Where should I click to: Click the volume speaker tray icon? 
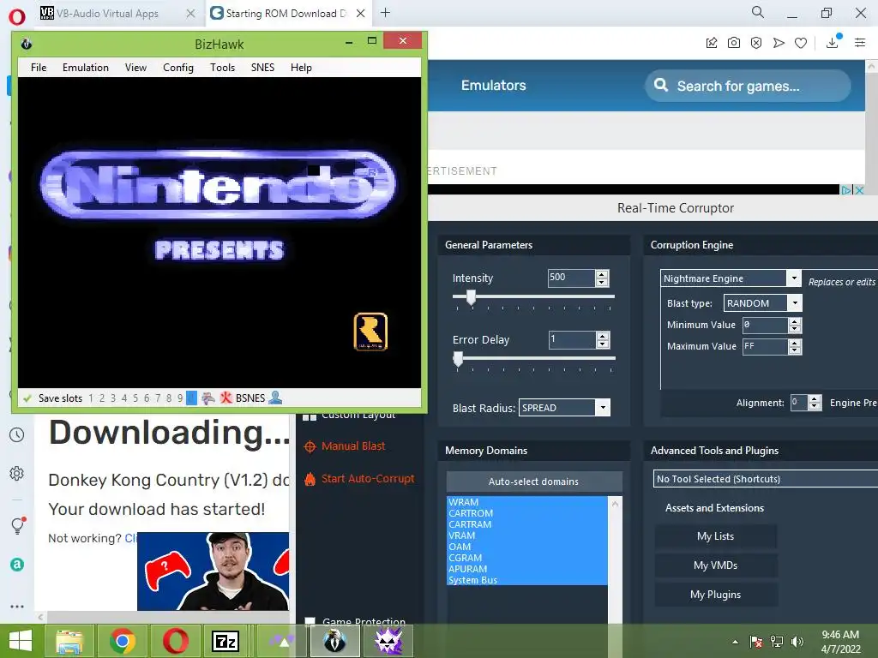[797, 642]
